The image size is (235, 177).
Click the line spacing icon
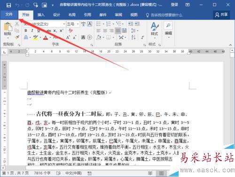(x=133, y=31)
